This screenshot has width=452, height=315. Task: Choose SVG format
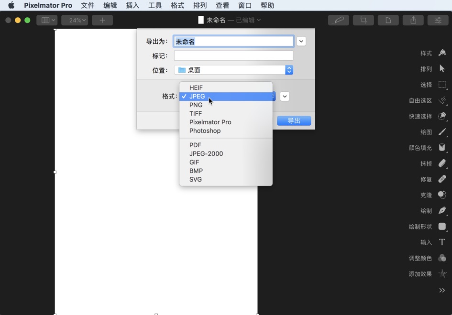(226, 180)
